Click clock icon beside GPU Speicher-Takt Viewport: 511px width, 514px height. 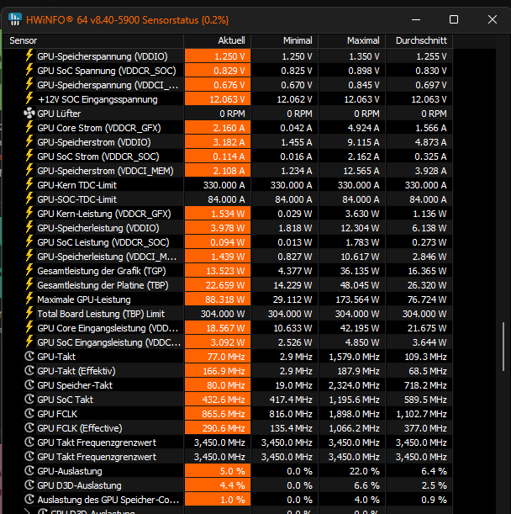tap(29, 384)
